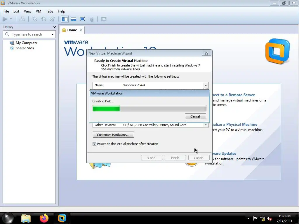Open Virtualize a Physical Machine link

click(235, 124)
